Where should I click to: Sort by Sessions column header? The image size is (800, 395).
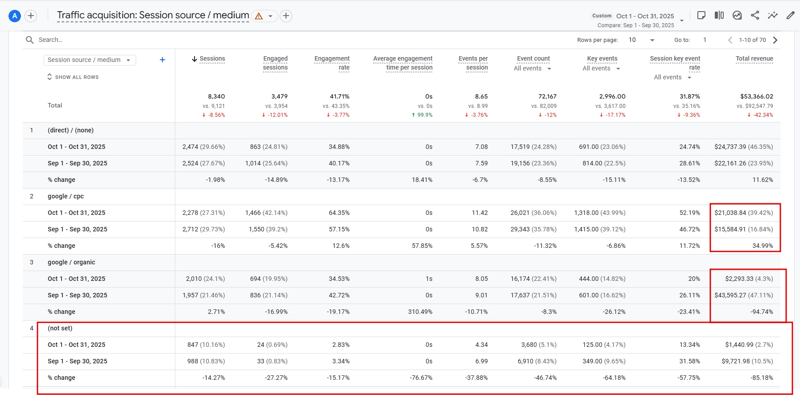212,59
